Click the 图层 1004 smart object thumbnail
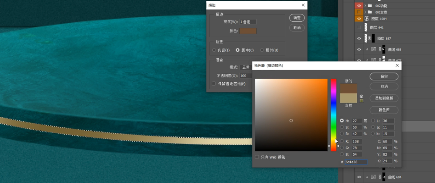The width and height of the screenshot is (435, 183). pos(367,19)
